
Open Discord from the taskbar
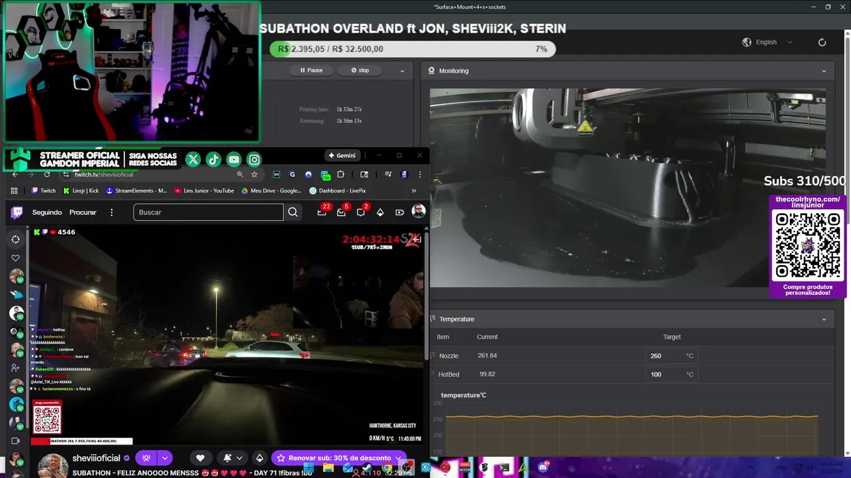click(x=543, y=467)
